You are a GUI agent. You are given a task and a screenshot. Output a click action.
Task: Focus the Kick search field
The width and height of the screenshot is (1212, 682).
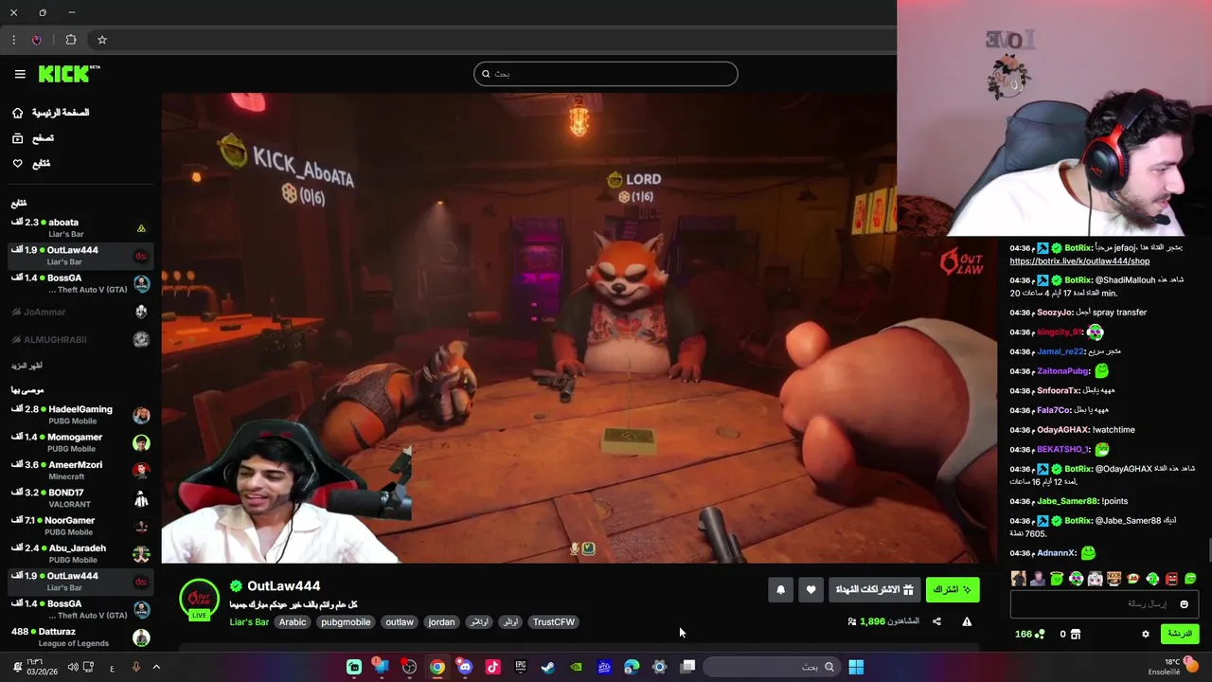[606, 74]
